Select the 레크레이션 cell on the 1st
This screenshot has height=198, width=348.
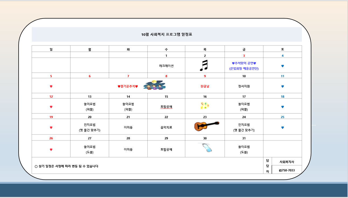(x=166, y=66)
